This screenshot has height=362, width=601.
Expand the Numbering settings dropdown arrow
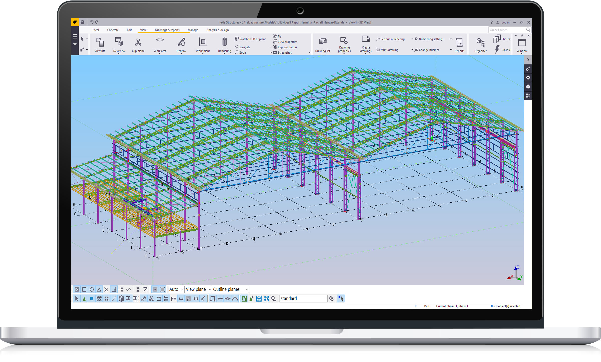coord(451,39)
